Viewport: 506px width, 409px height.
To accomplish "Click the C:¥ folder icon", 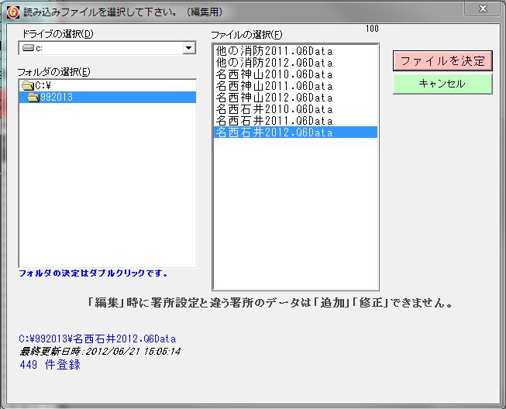I will click(x=28, y=85).
